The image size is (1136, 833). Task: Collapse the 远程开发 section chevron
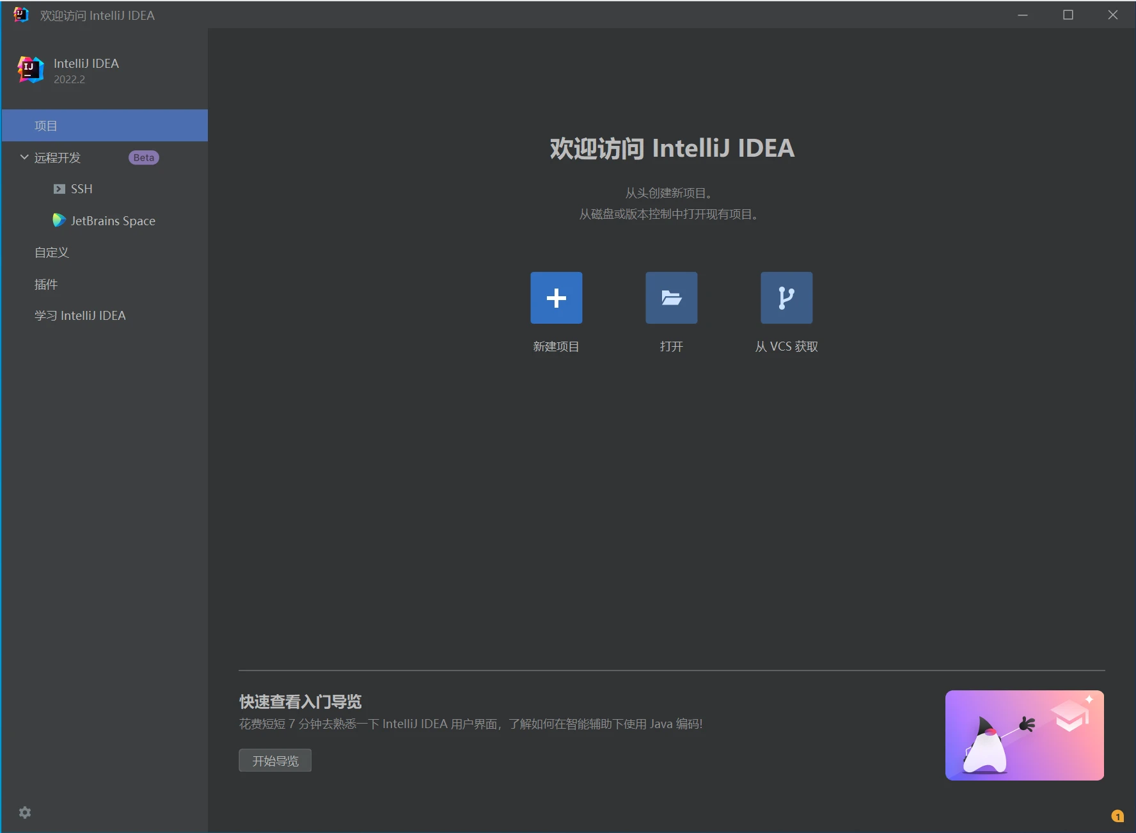click(24, 157)
